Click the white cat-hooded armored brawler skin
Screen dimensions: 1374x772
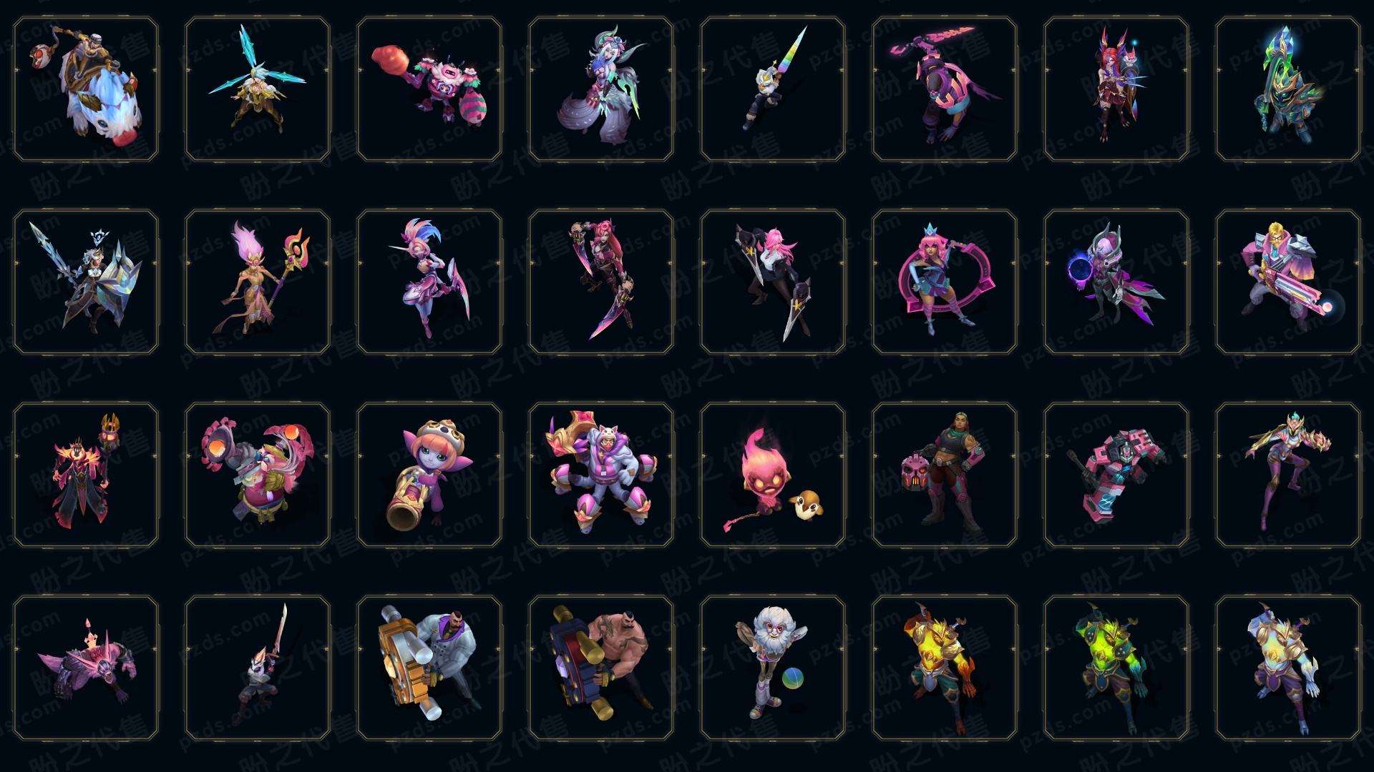(x=601, y=475)
